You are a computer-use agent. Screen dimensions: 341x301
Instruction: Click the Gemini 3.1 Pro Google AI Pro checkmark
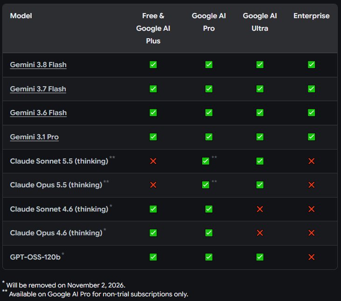209,137
